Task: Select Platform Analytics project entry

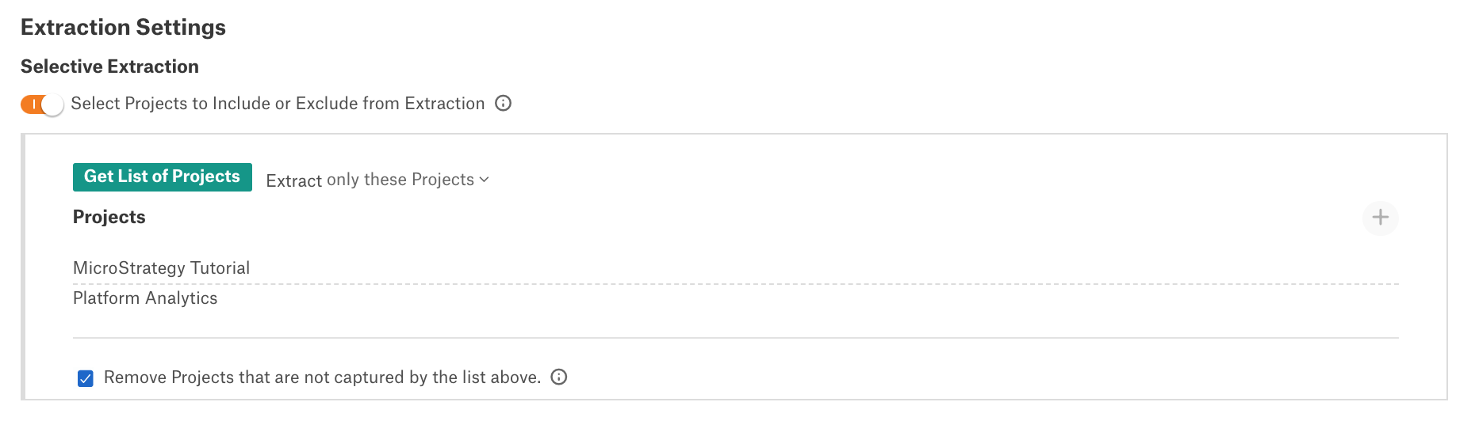Action: [x=145, y=298]
